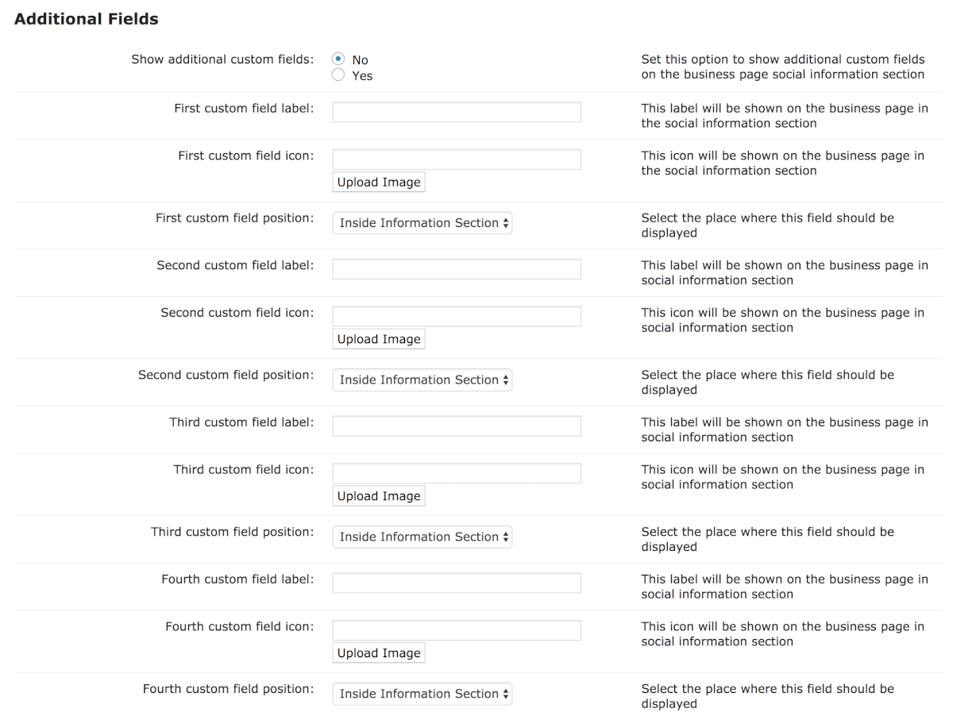Focus the Second custom field label input
This screenshot has height=720, width=953.
pos(457,269)
